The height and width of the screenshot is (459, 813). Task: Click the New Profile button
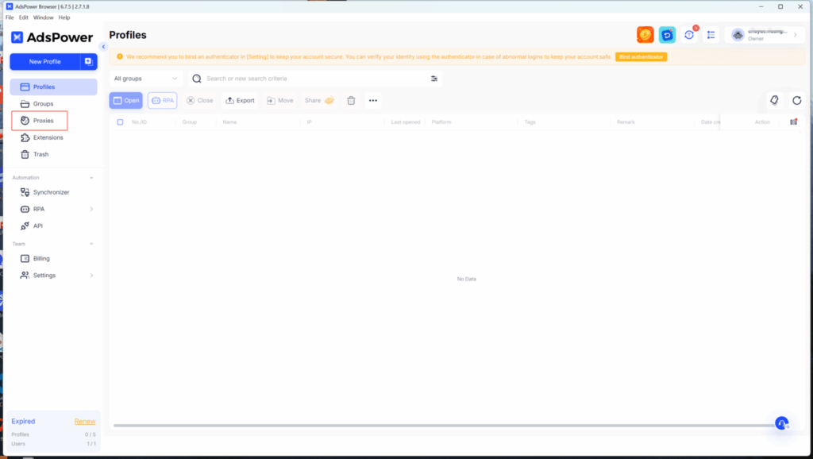(x=45, y=62)
